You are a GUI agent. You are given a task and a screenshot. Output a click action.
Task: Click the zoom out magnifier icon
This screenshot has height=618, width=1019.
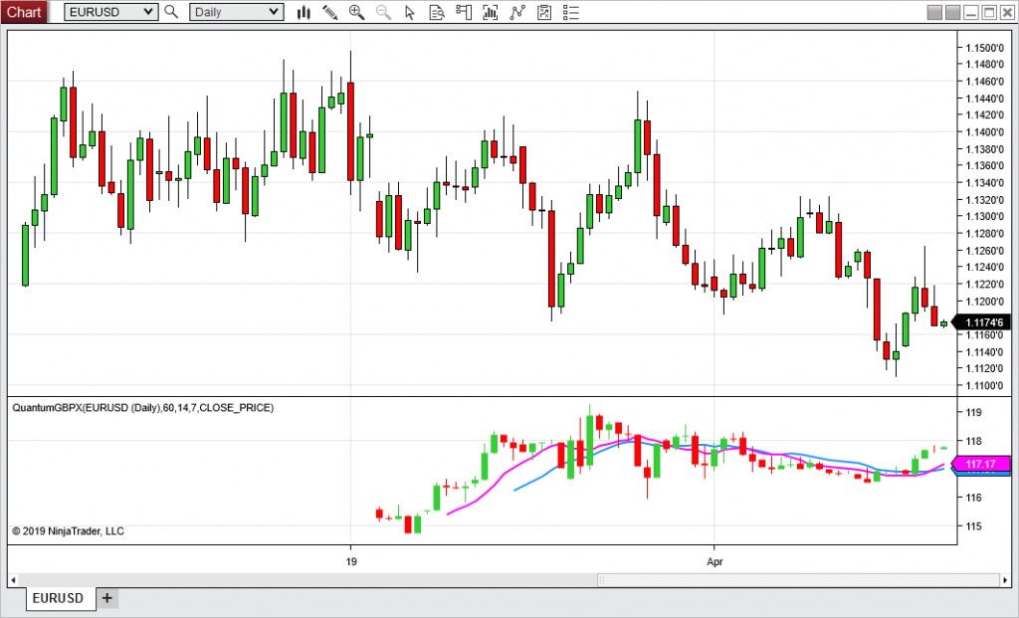click(x=383, y=12)
